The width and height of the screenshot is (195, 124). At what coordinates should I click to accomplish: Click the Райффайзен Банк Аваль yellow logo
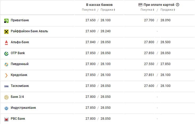point(6,32)
